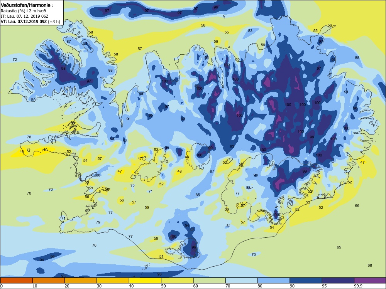The image size is (386, 289).
Task: Select the 'IT: Lau. 07. 12. 2019 06Z' line
Action: (x=24, y=16)
